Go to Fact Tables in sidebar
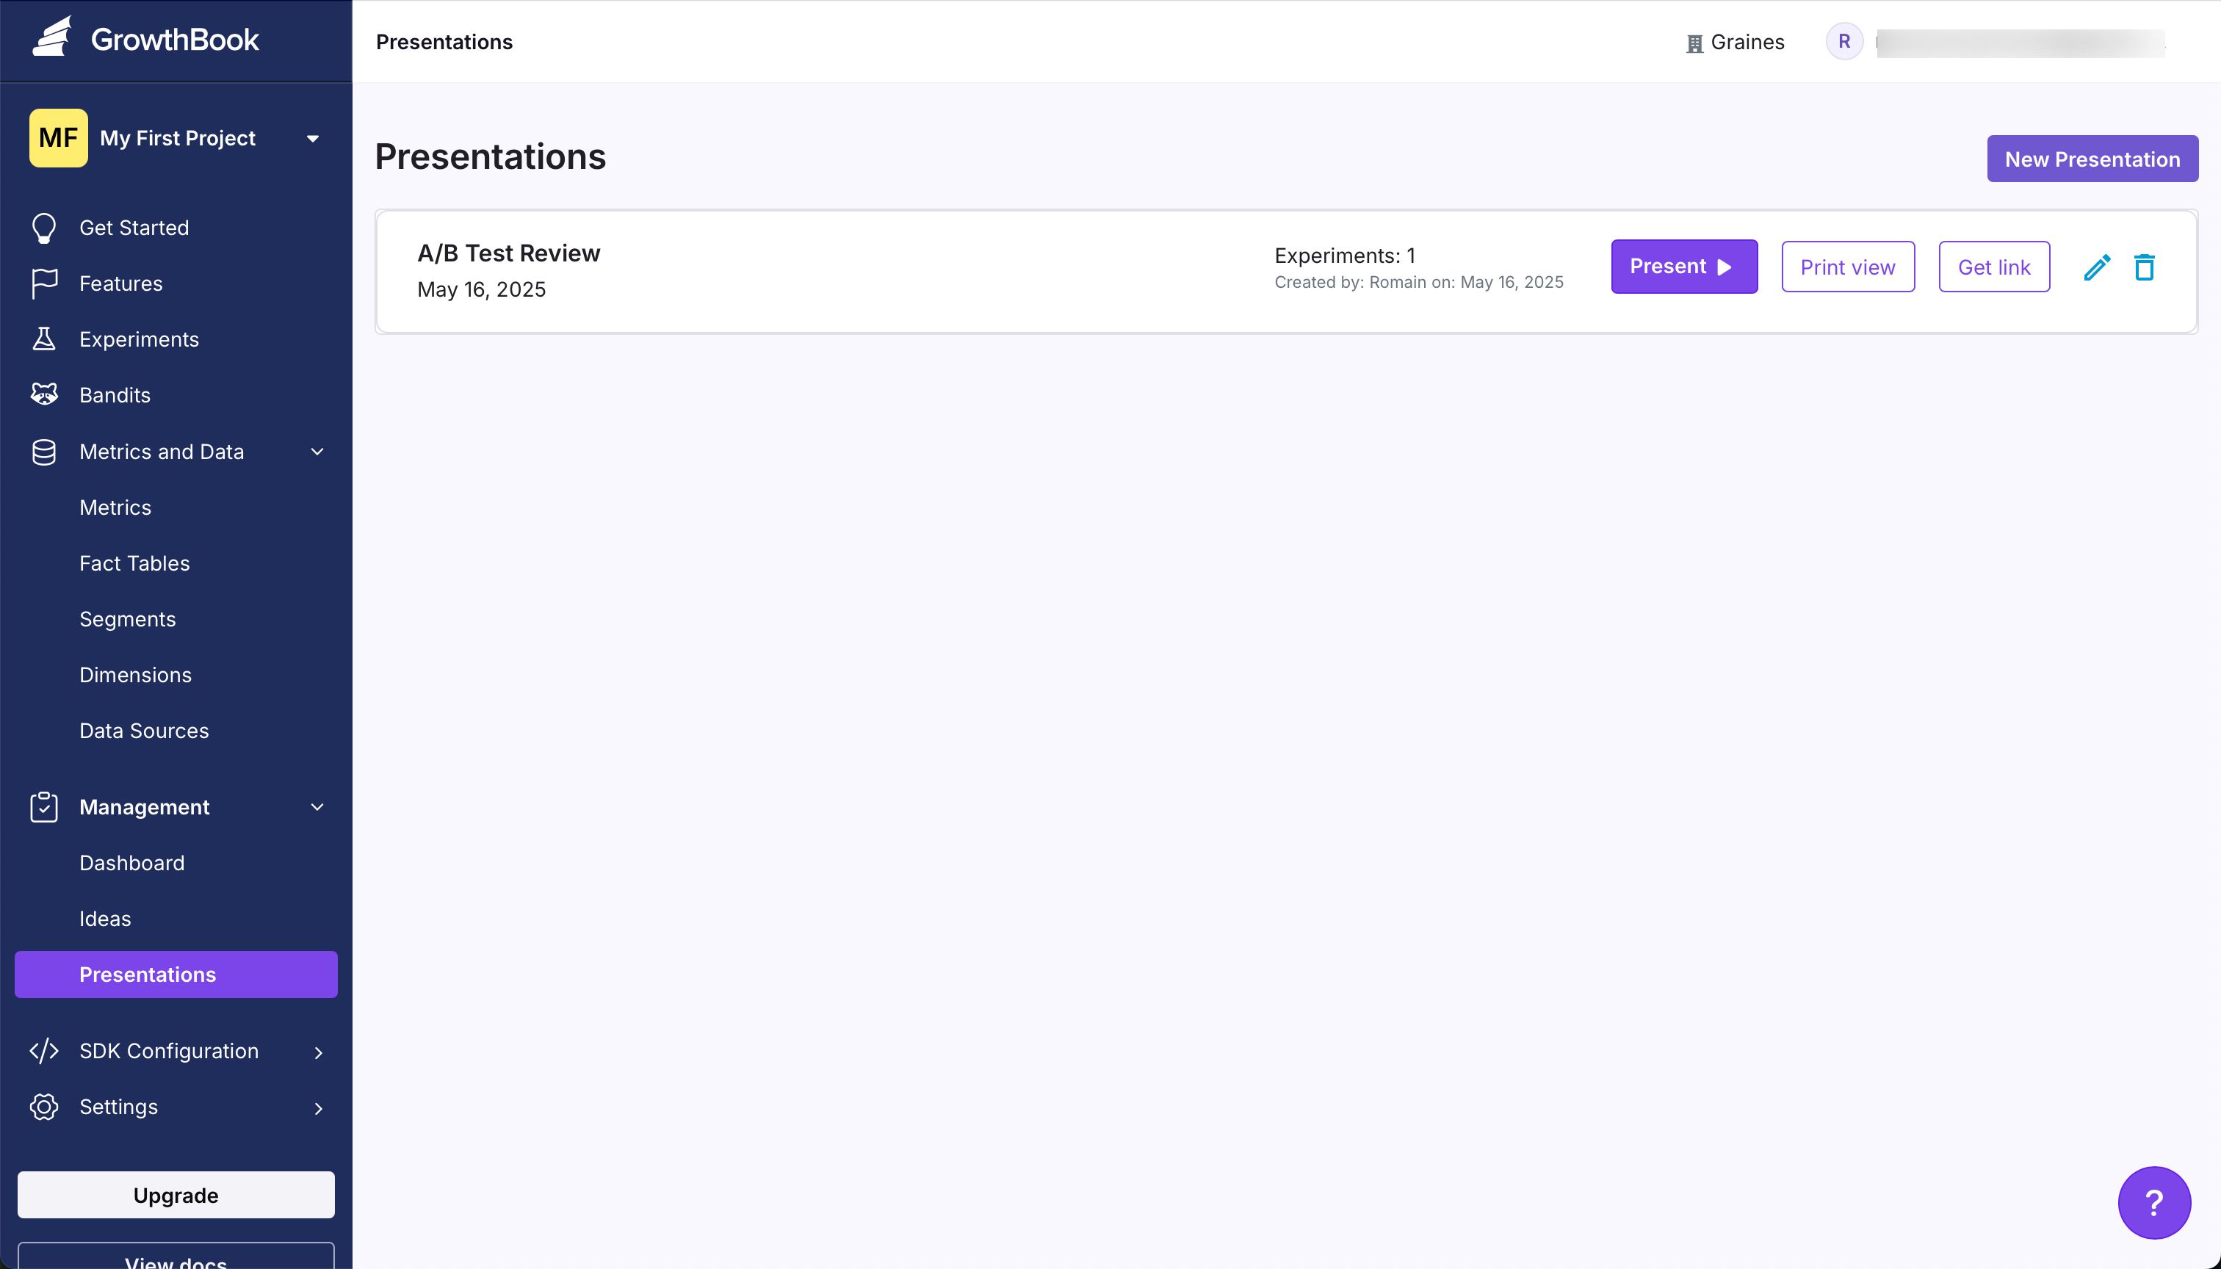 (134, 563)
